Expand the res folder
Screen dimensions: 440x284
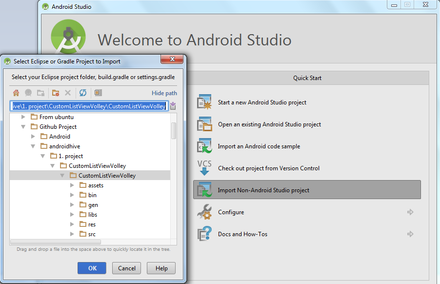[72, 224]
